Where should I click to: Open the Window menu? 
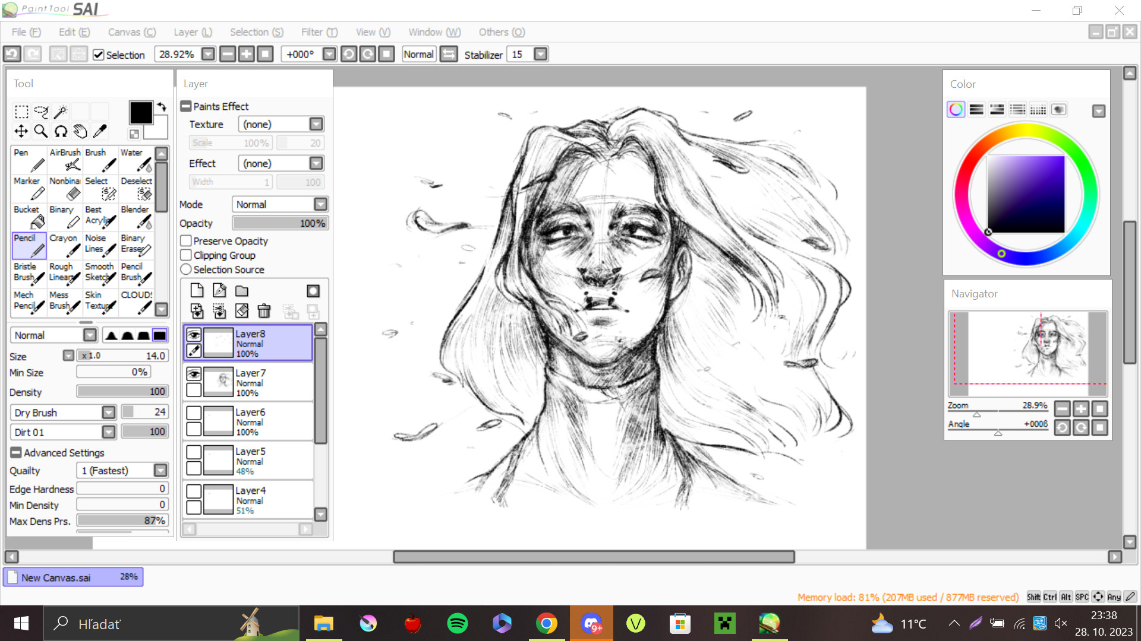click(434, 32)
